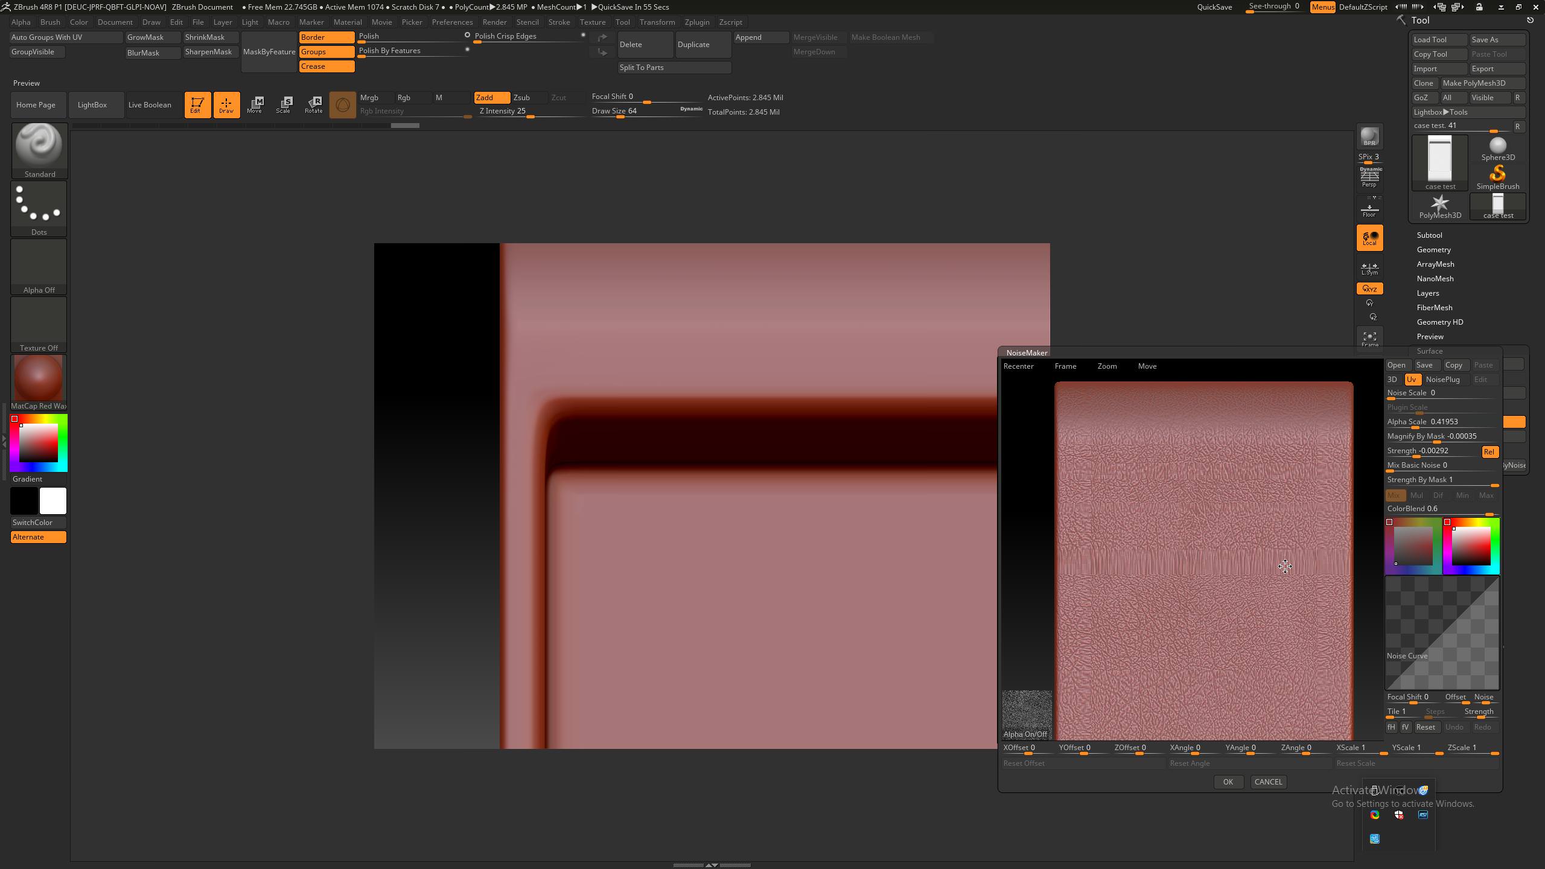Open the Render menu
This screenshot has width=1545, height=869.
point(494,22)
